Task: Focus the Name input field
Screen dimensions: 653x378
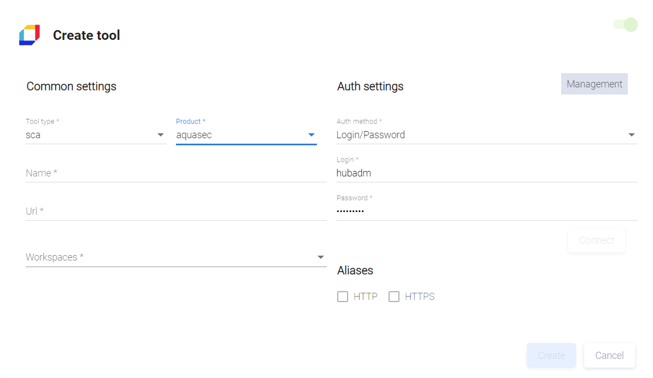Action: pos(175,173)
